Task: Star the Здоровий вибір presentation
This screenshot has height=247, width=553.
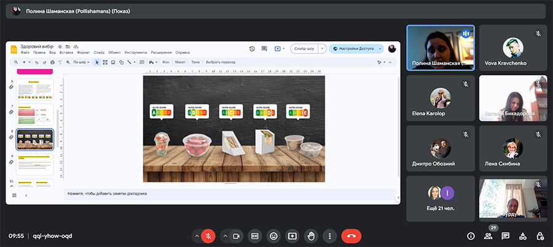Action: point(60,47)
